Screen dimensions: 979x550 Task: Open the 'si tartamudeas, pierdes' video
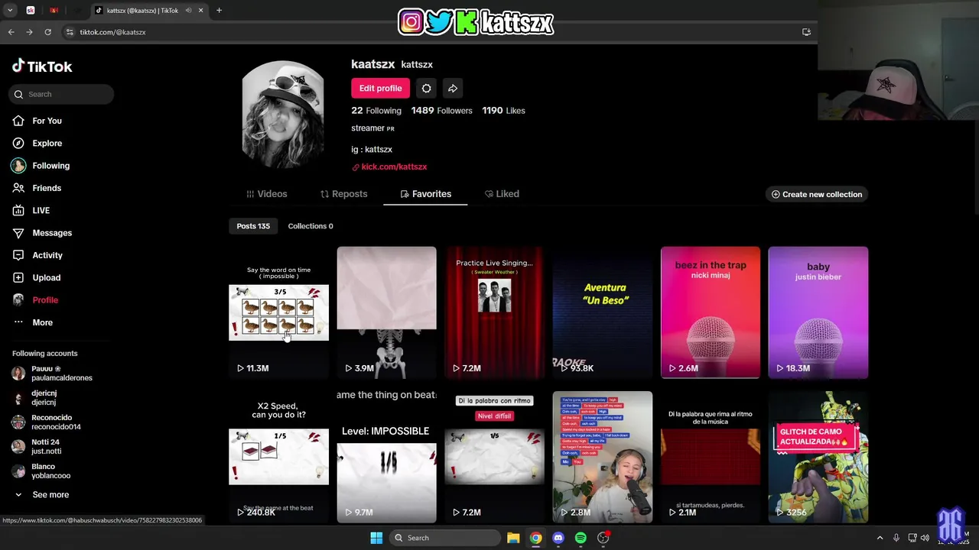point(711,457)
